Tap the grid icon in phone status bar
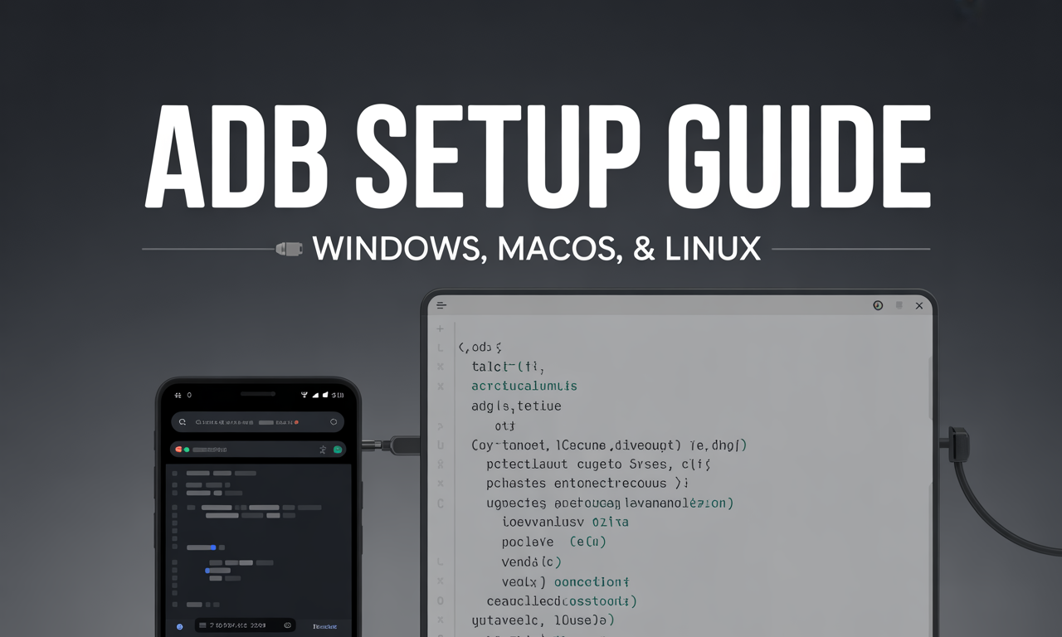The image size is (1062, 637). (x=178, y=395)
